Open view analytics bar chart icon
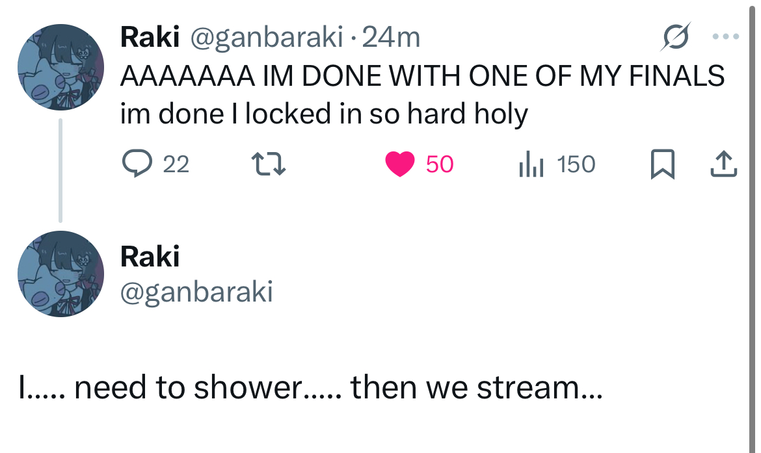Viewport: 761px width, 453px height. coord(531,164)
